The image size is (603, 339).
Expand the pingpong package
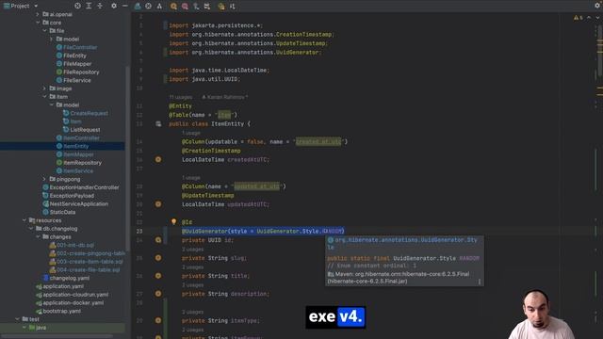(44, 179)
